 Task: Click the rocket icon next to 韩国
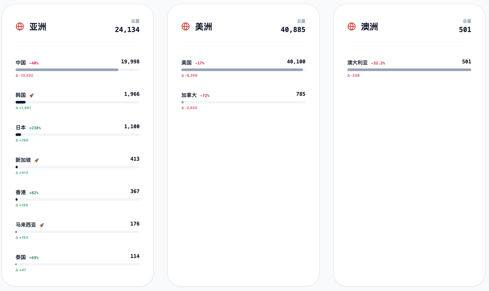tap(32, 96)
